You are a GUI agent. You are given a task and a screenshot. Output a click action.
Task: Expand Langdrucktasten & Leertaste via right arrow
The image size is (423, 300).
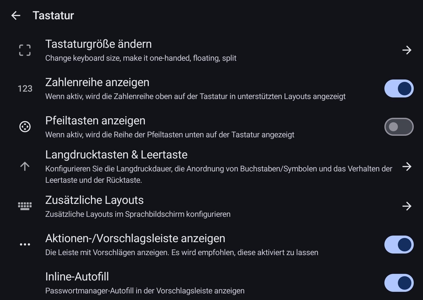tap(407, 166)
